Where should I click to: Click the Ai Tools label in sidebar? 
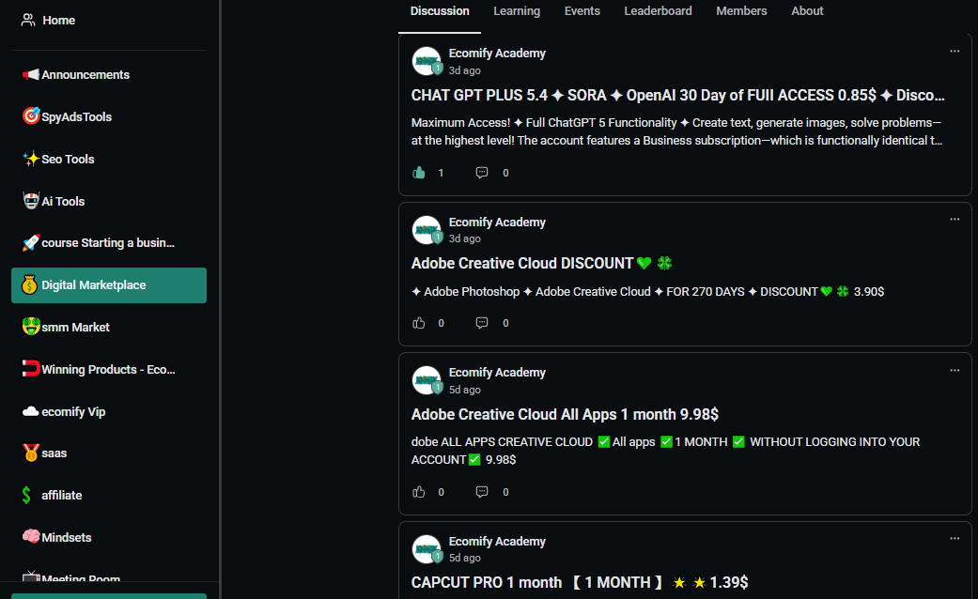coord(63,201)
